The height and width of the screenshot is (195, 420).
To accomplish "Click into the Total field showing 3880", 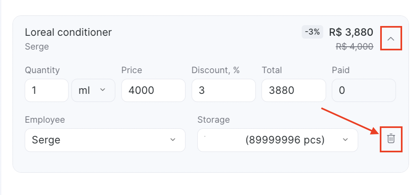I will [x=294, y=90].
